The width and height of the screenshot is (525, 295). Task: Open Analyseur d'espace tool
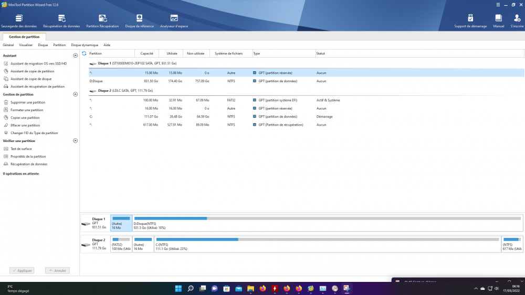pos(174,18)
